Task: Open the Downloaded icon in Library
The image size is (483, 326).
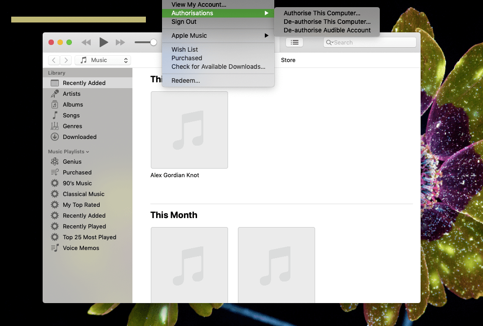Action: coord(55,137)
